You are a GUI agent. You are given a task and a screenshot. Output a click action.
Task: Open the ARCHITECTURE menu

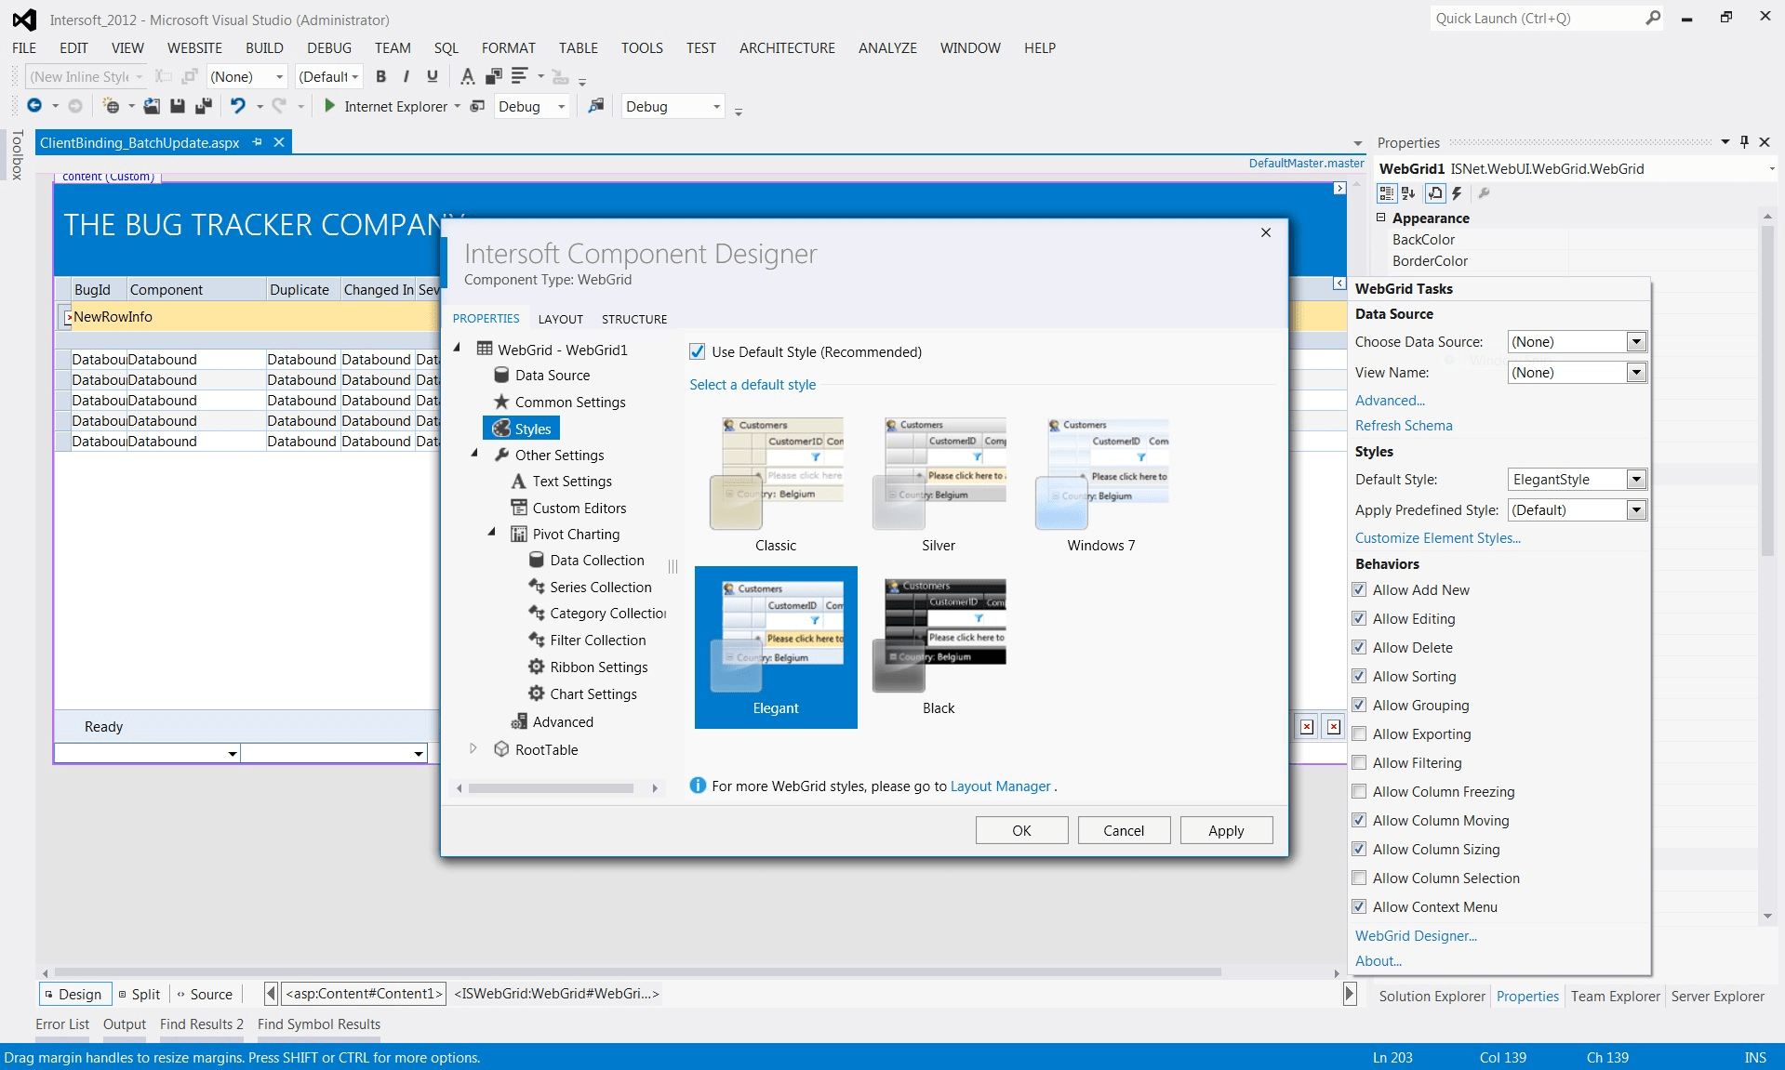pos(786,48)
